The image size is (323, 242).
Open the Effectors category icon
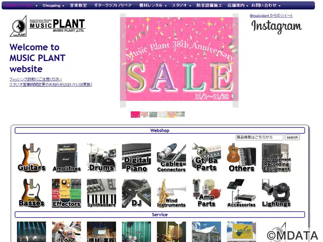[x=67, y=193]
